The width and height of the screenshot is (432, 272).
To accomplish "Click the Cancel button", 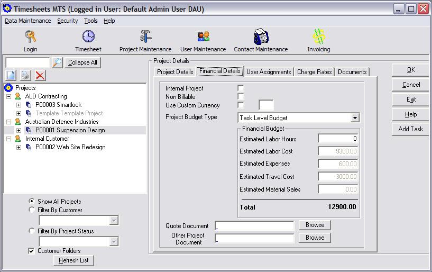I will (411, 85).
